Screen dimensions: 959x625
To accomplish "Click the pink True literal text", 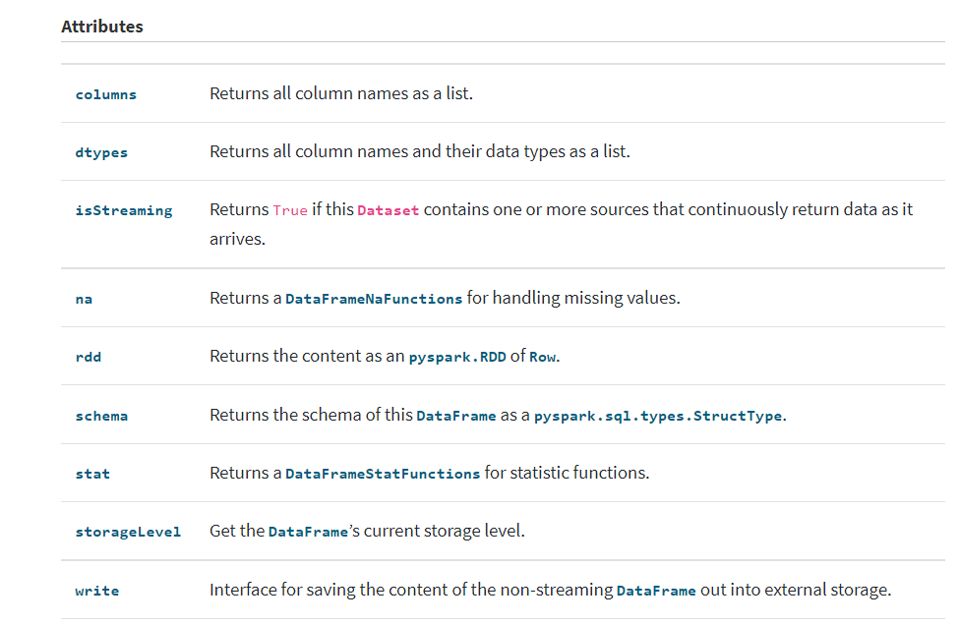I will (290, 210).
